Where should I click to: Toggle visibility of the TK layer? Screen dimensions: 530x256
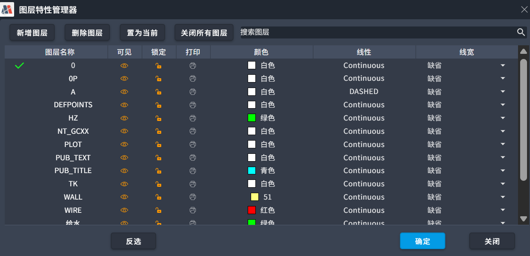pyautogui.click(x=124, y=184)
